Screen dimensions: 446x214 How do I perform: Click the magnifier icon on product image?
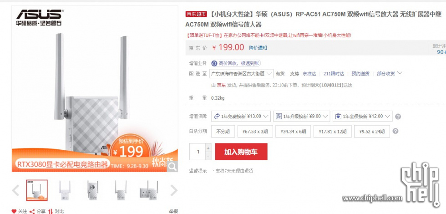tap(172, 167)
